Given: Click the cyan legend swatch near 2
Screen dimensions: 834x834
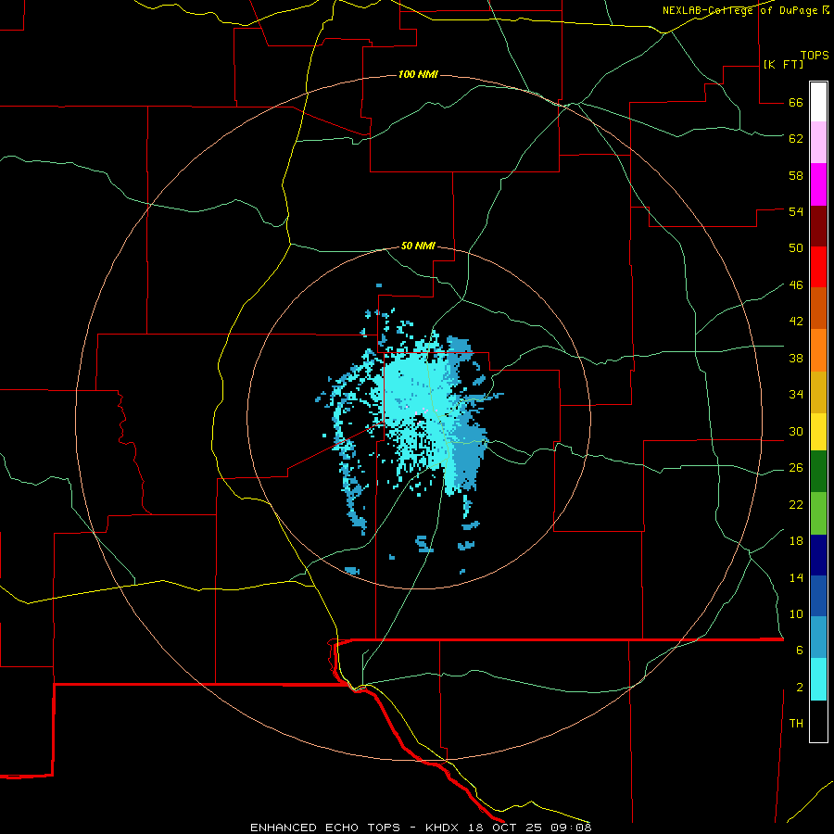Looking at the screenshot, I should pyautogui.click(x=818, y=678).
